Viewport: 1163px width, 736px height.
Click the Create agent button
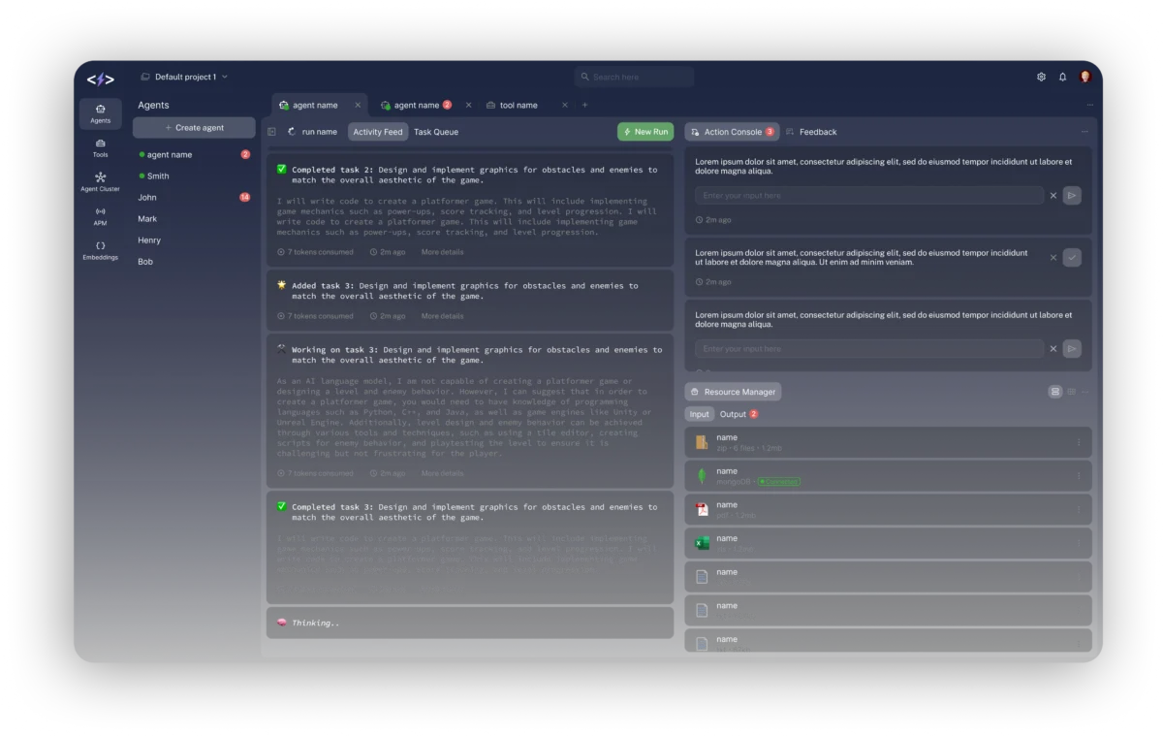(194, 128)
